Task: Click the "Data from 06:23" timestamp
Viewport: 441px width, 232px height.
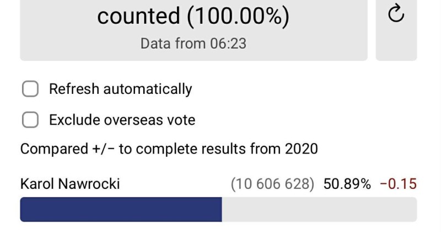Action: (x=193, y=44)
